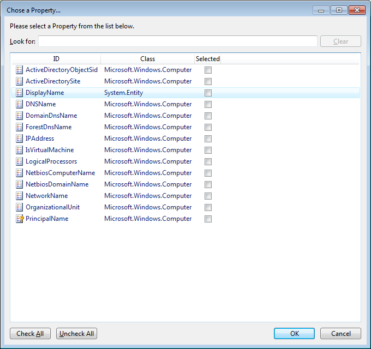Select the PrincipalName property name

[47, 219]
